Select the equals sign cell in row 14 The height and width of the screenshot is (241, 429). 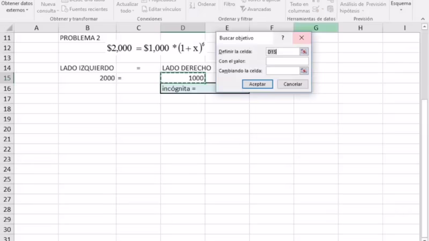point(138,68)
